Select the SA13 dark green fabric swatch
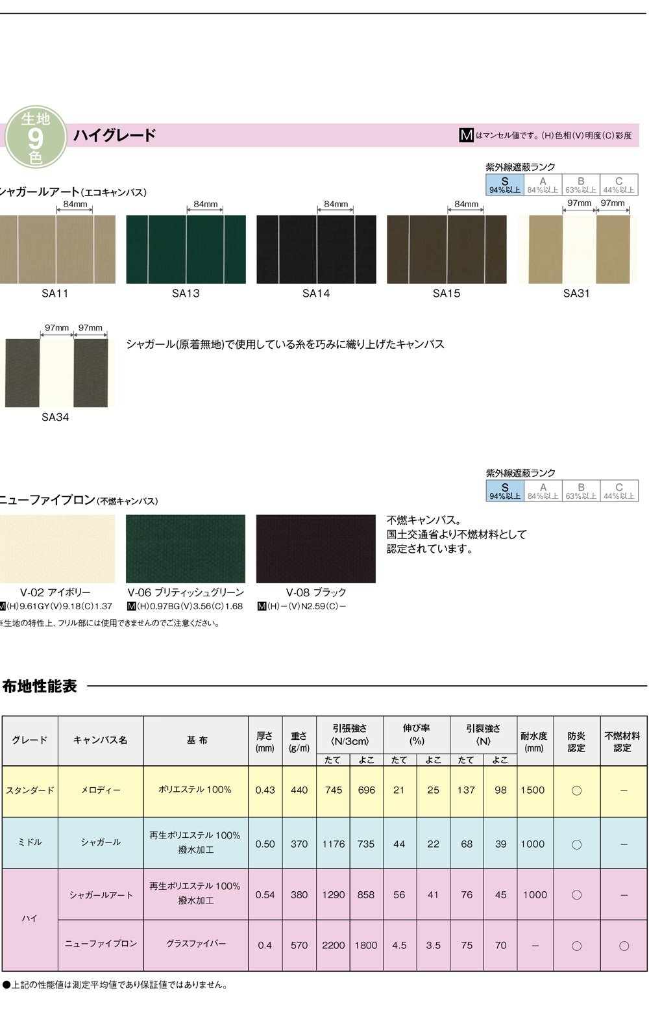 tap(186, 249)
